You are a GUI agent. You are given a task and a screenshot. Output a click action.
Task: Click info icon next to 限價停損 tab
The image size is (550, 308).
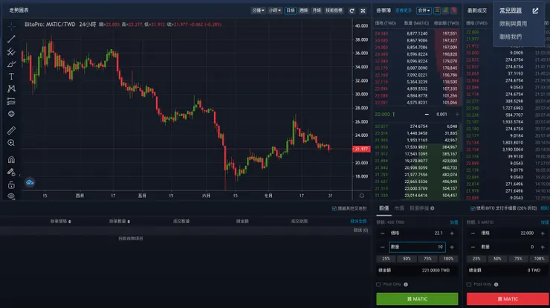pyautogui.click(x=433, y=208)
